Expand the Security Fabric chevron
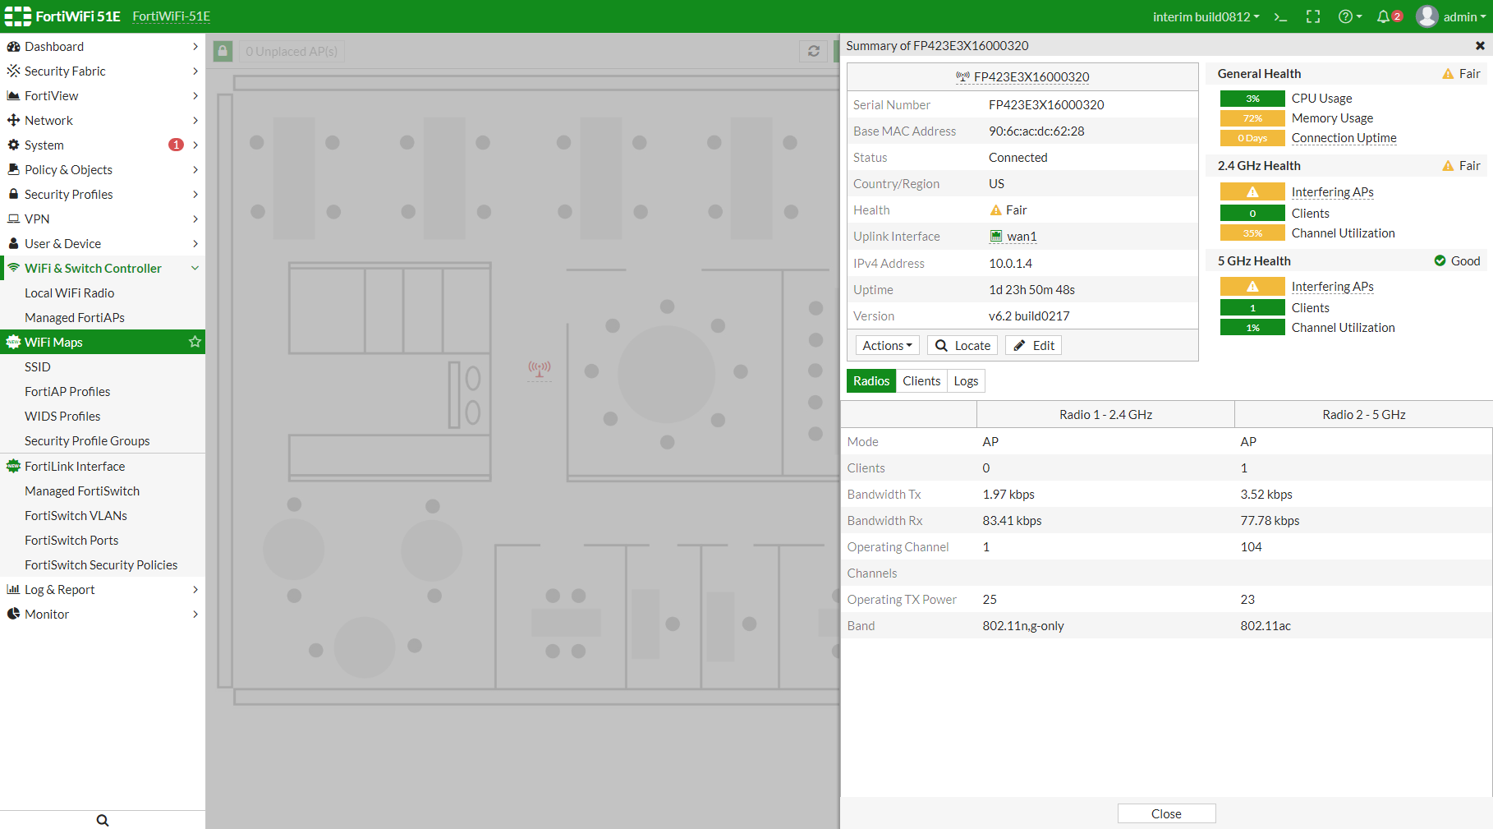The width and height of the screenshot is (1493, 829). pos(195,71)
